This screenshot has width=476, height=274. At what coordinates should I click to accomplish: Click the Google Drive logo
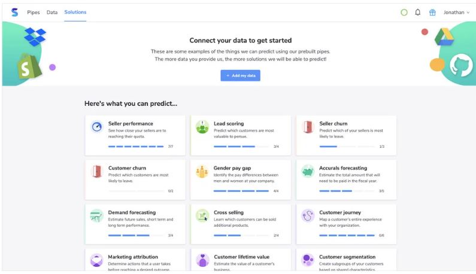(x=444, y=36)
